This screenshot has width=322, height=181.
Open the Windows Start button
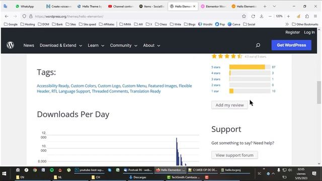click(x=4, y=173)
